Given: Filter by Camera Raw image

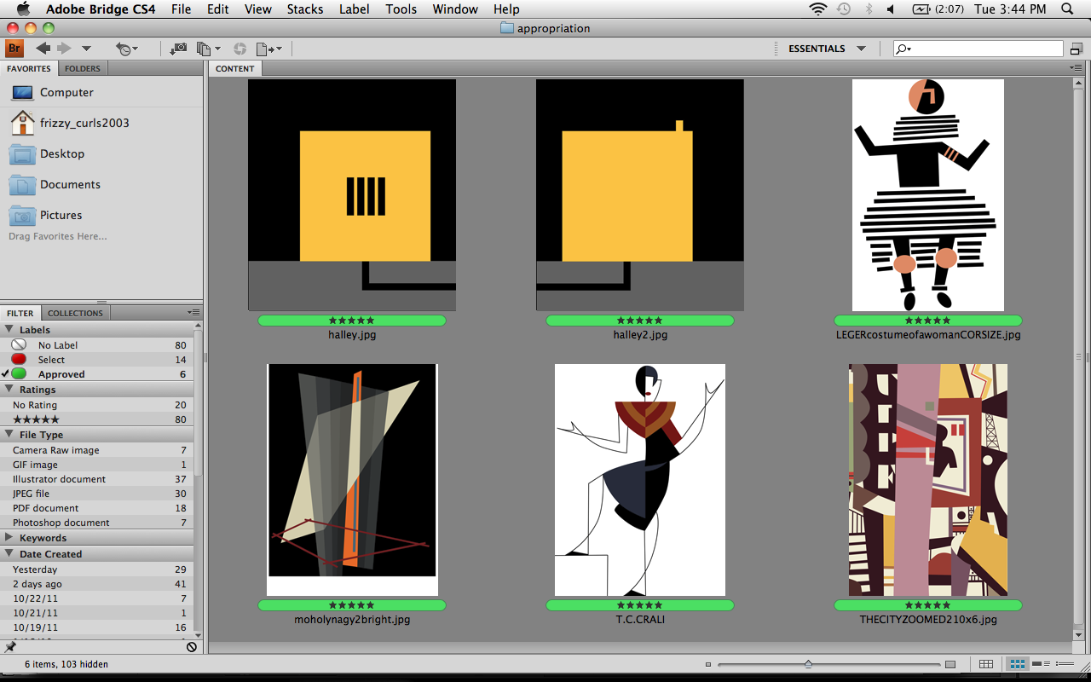Looking at the screenshot, I should point(96,450).
